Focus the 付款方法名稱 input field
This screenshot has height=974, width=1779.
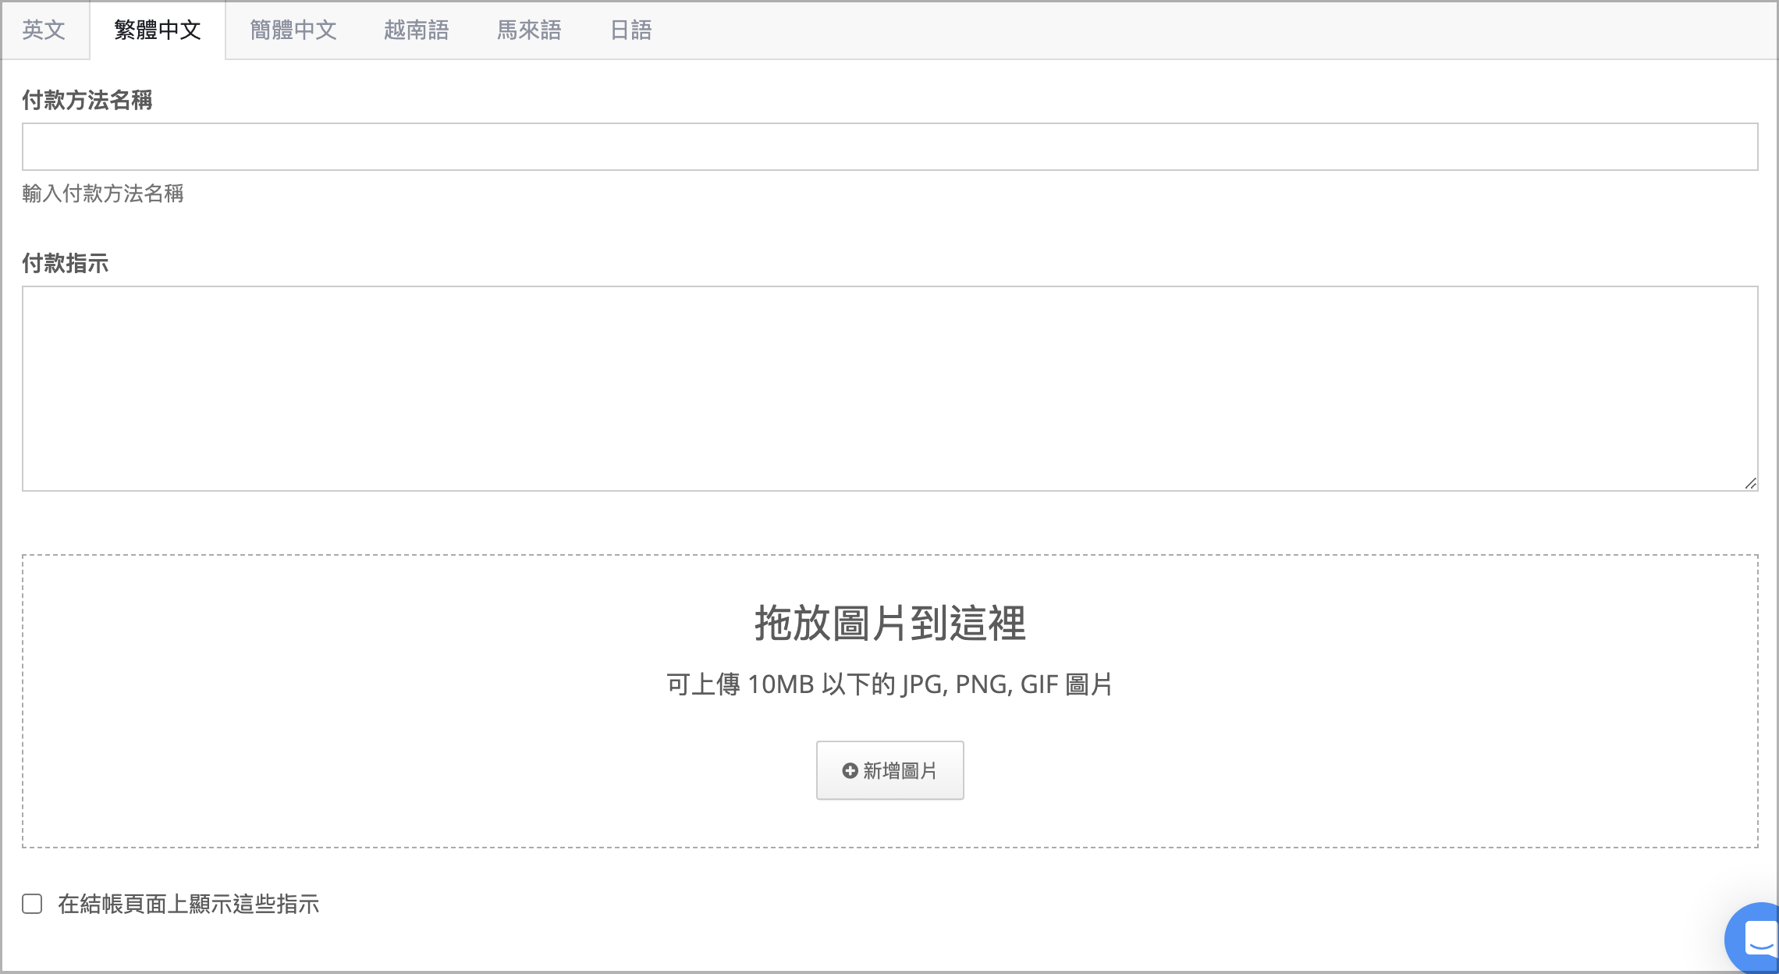(x=889, y=147)
